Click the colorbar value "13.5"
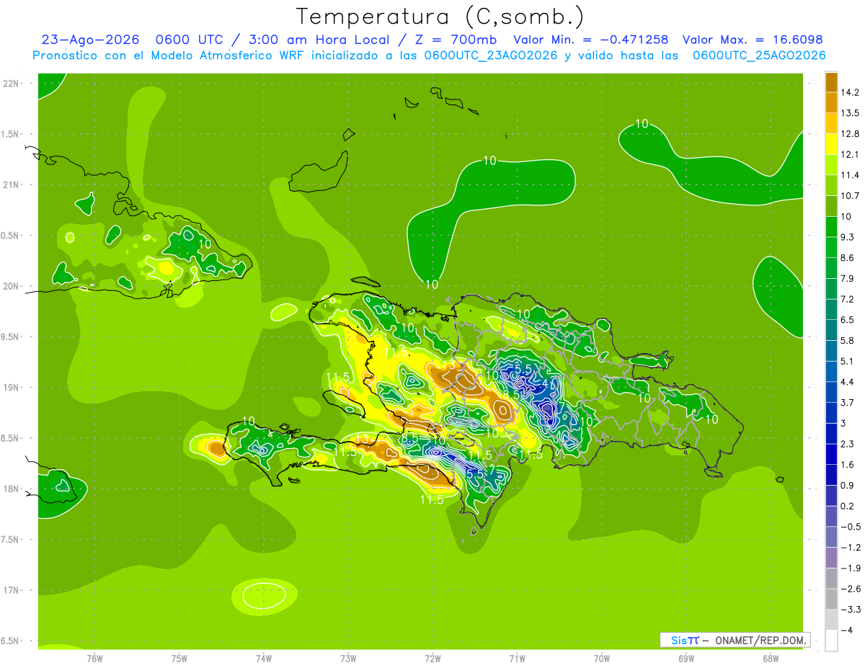 click(x=851, y=113)
